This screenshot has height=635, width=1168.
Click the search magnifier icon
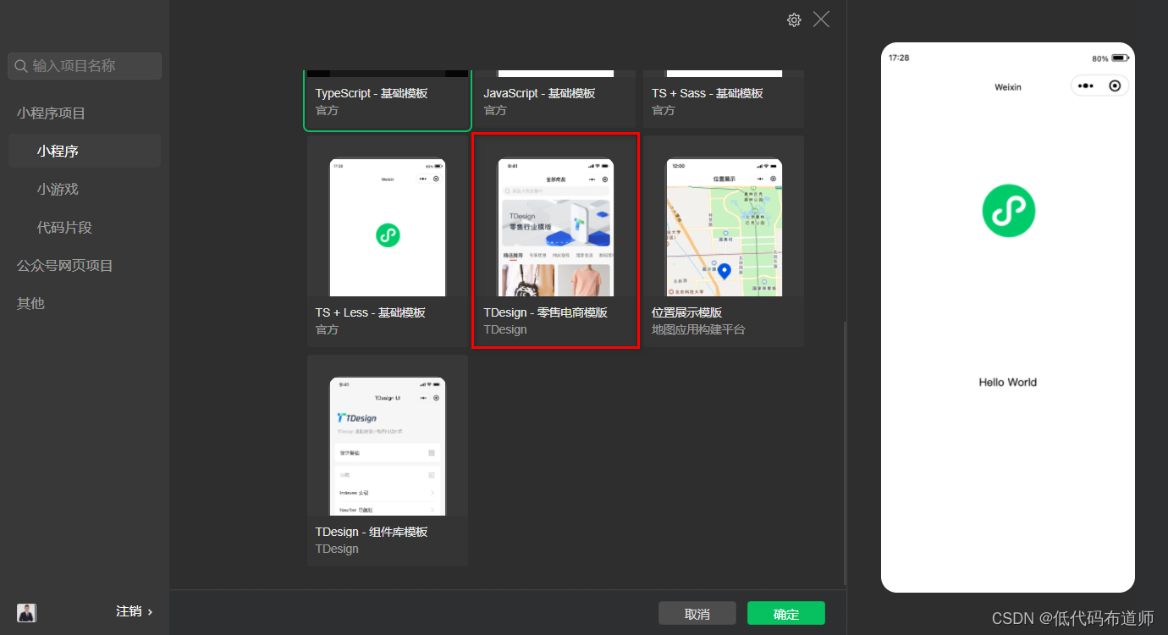tap(22, 66)
